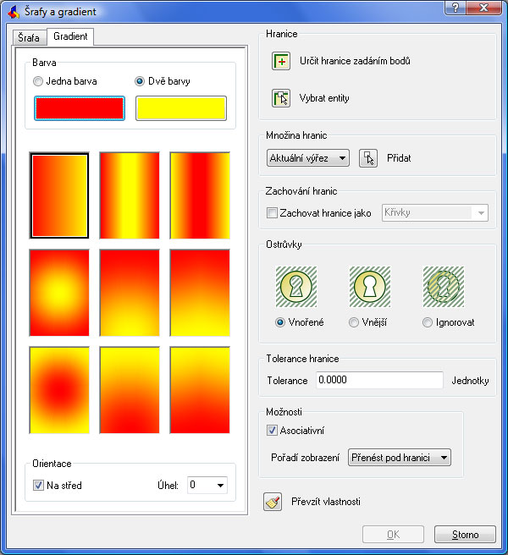Image resolution: width=508 pixels, height=555 pixels.
Task: Enable Zachovat hranice jako checkbox
Action: [272, 213]
